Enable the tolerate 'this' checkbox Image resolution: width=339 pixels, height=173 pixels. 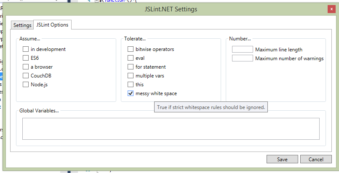(x=131, y=85)
